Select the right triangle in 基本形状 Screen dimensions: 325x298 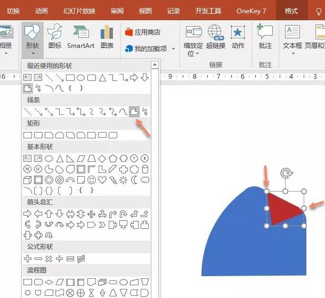click(70, 159)
